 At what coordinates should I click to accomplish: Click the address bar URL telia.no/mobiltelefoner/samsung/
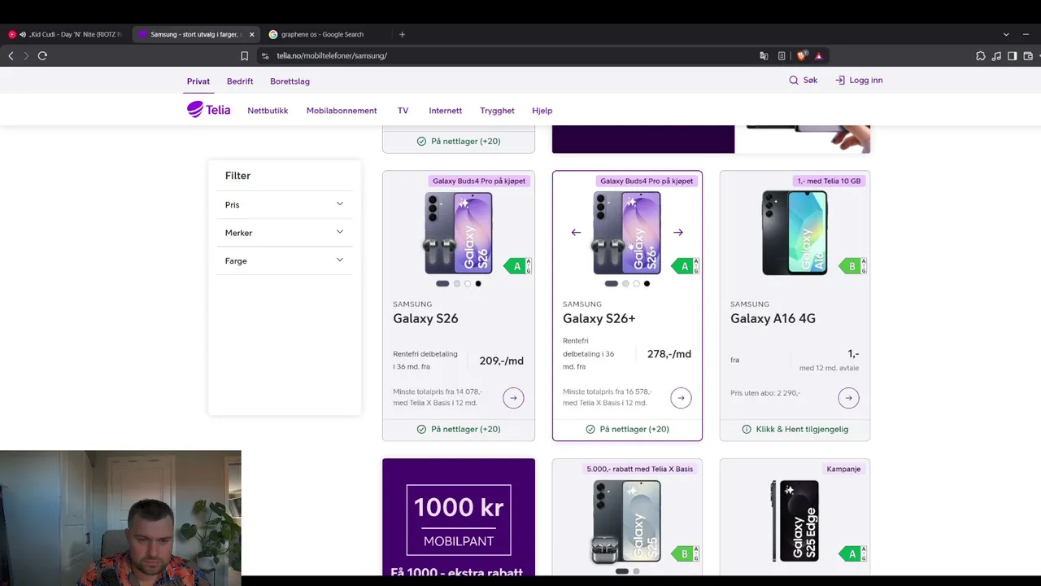pyautogui.click(x=332, y=56)
